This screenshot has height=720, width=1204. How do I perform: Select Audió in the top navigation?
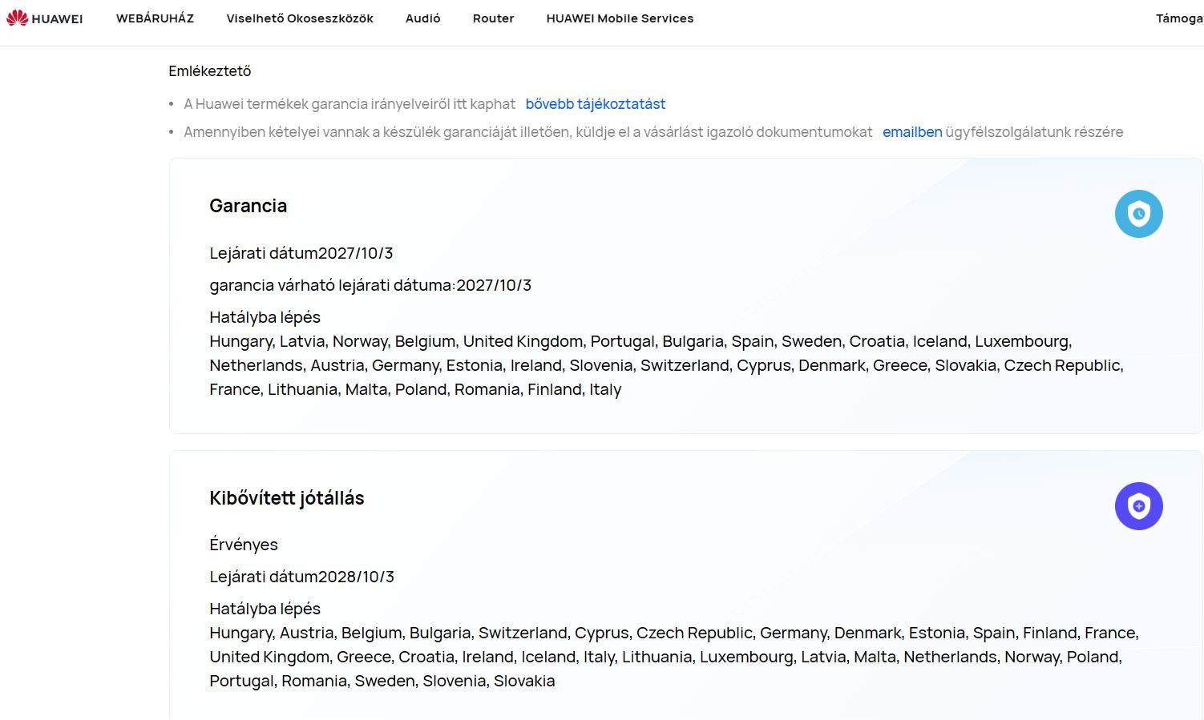(x=422, y=18)
